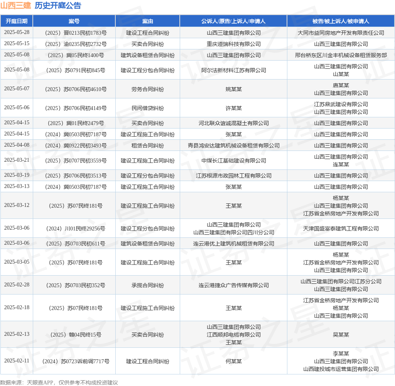Click plaintiff '河北联众谊诚混凝土有限公司'
The image size is (395, 386).
pyautogui.click(x=233, y=123)
